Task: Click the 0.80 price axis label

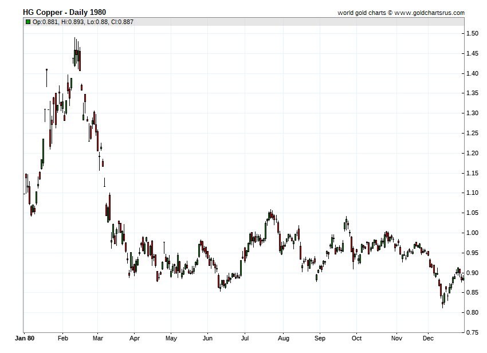Action: coord(472,312)
